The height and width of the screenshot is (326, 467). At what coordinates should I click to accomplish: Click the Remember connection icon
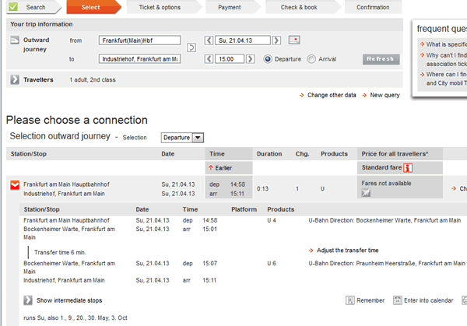(352, 300)
